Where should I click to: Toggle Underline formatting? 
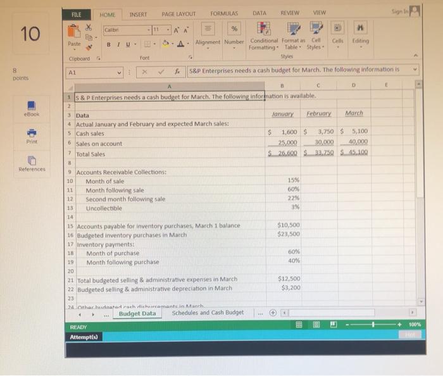pos(128,44)
